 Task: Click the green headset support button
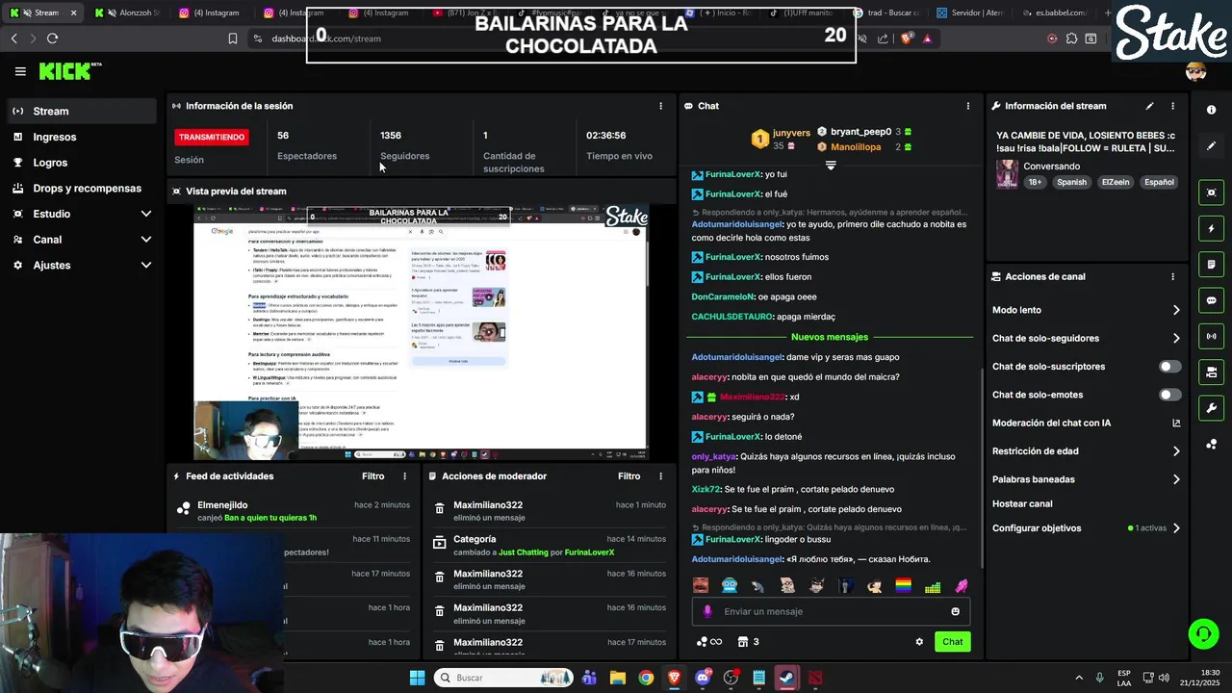1203,633
